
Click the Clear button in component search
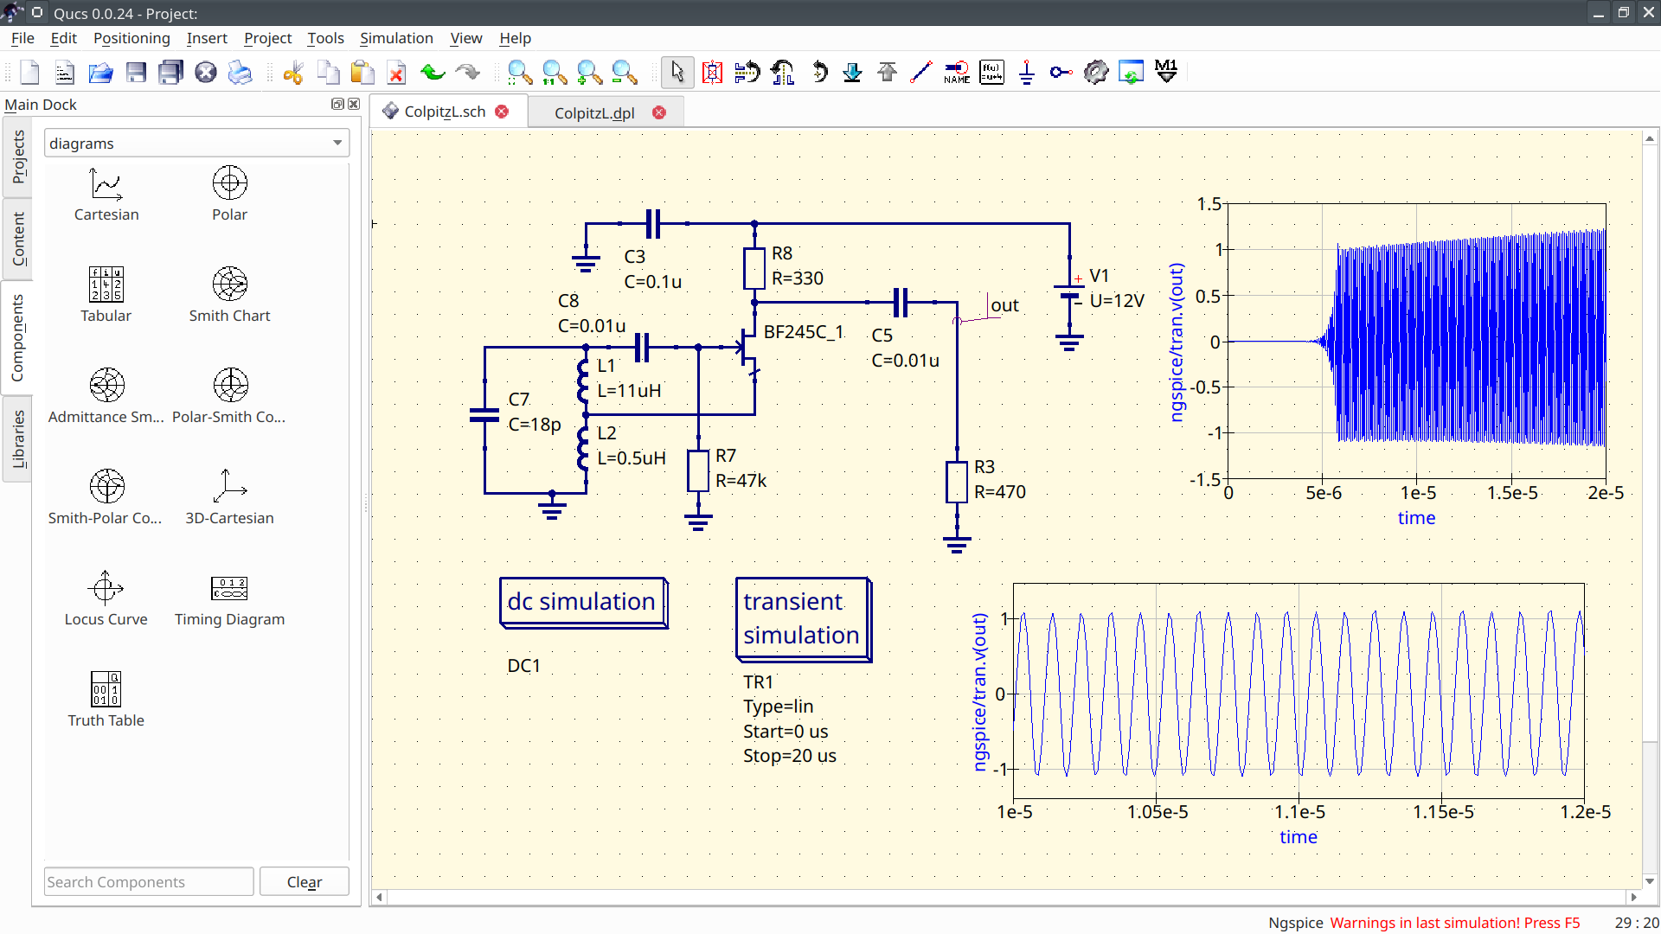pos(305,881)
